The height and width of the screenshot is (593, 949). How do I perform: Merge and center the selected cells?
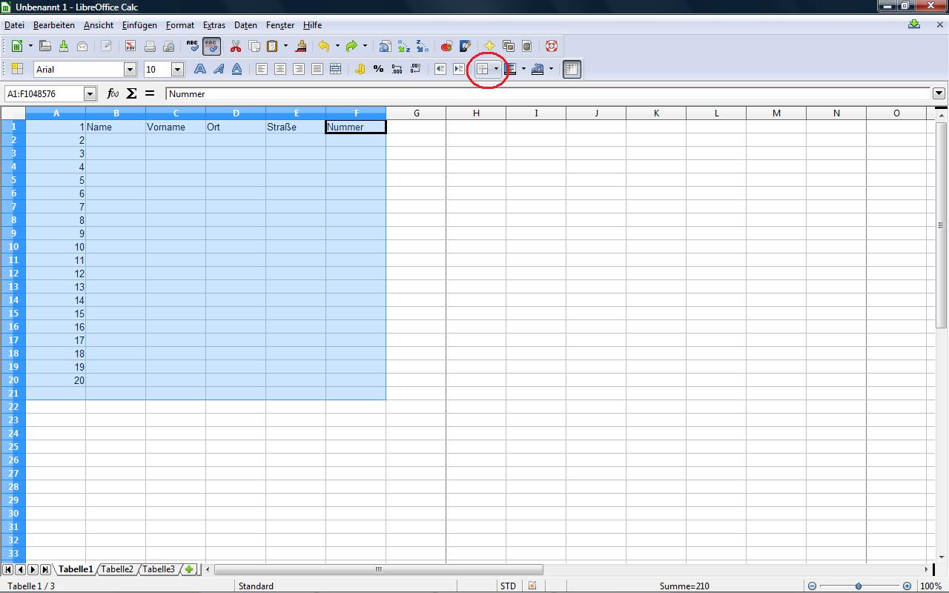[x=335, y=69]
